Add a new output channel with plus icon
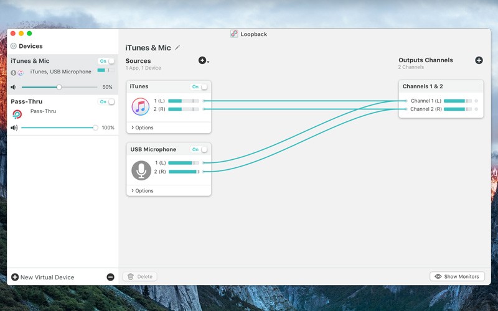This screenshot has height=311, width=498. click(x=479, y=60)
